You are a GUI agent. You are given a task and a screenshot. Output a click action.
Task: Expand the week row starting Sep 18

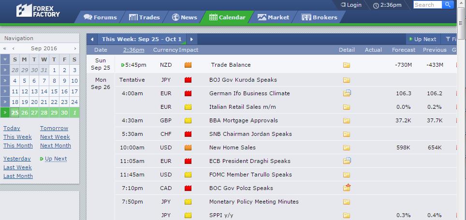point(5,102)
